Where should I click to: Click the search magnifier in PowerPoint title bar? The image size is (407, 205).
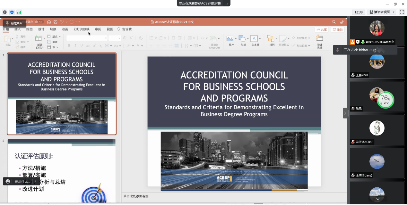[334, 22]
